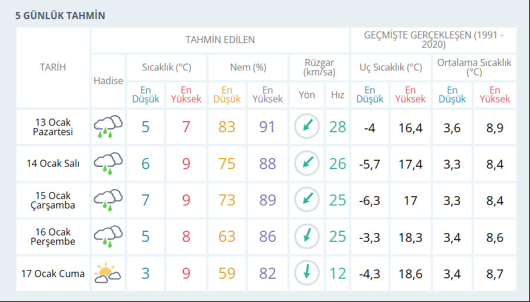Click the humidity value 83 for 13 Ocak
Screen dimensions: 530x302
pos(227,127)
